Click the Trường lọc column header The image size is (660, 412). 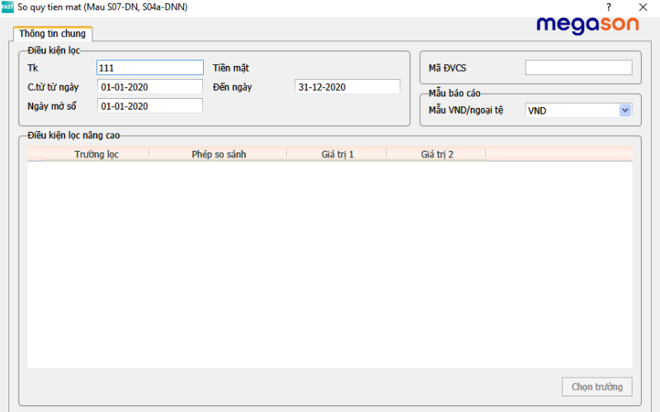96,154
